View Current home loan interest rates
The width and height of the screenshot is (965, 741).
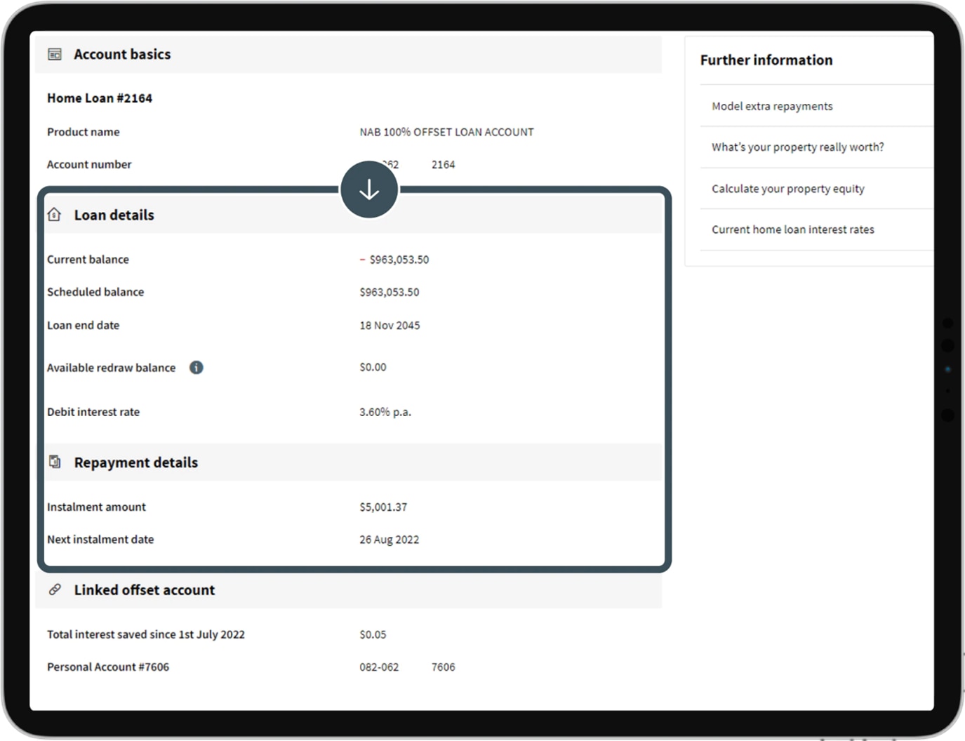(x=792, y=229)
